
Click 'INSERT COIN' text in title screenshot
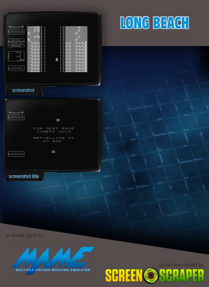tap(54, 132)
